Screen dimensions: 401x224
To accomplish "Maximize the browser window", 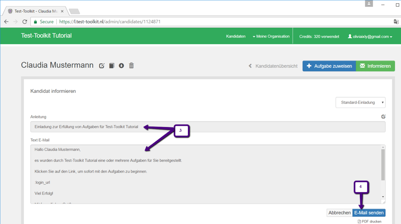I will (397, 5).
